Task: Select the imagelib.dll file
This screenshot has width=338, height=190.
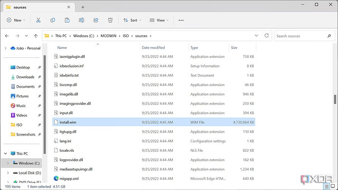Action: click(x=154, y=94)
